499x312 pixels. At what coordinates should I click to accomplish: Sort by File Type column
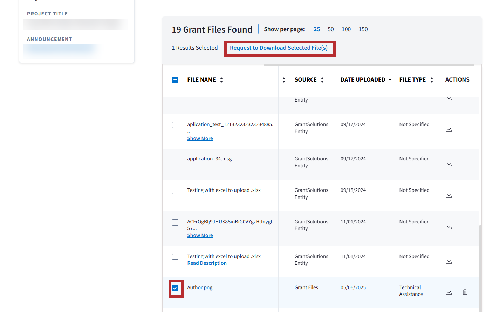click(x=432, y=80)
